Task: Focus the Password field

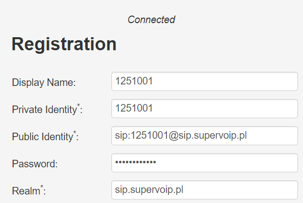Action: pos(204,163)
